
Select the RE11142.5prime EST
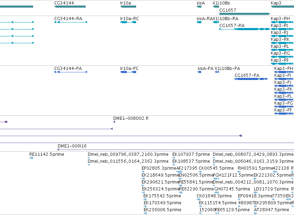[31, 158]
